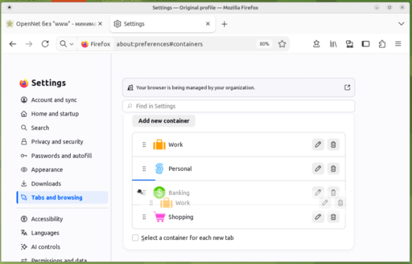The height and width of the screenshot is (264, 412).
Task: Open the managed by your organization link
Action: click(347, 87)
